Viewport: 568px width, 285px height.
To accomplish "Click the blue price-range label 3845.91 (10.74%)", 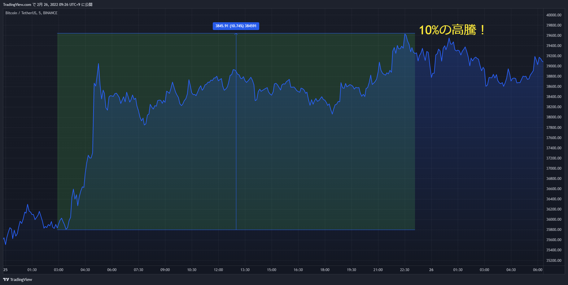I will [x=236, y=26].
